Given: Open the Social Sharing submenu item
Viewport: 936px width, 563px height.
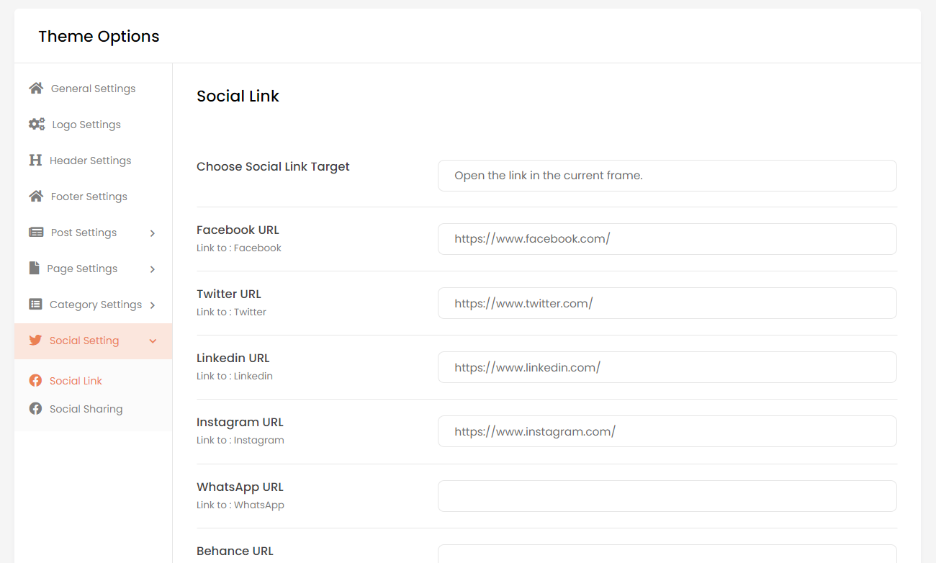Looking at the screenshot, I should [86, 409].
